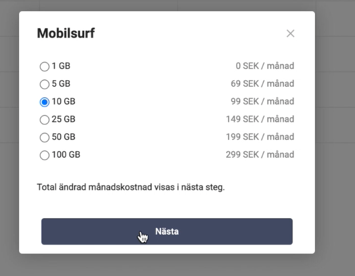Click the "5 GB" text label
The width and height of the screenshot is (355, 276).
click(61, 83)
